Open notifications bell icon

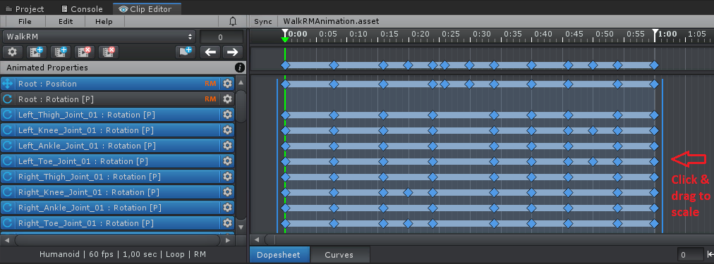click(x=233, y=21)
